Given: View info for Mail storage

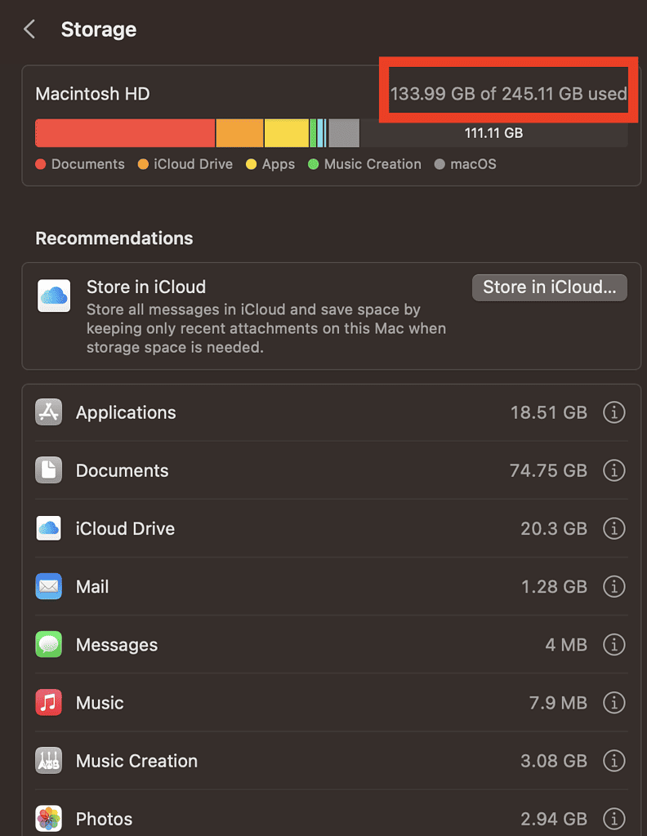Looking at the screenshot, I should pos(614,586).
